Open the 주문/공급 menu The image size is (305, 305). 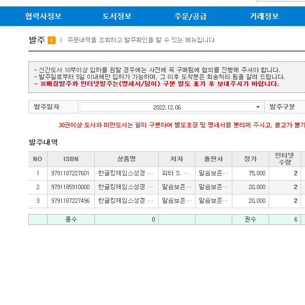coord(191,16)
